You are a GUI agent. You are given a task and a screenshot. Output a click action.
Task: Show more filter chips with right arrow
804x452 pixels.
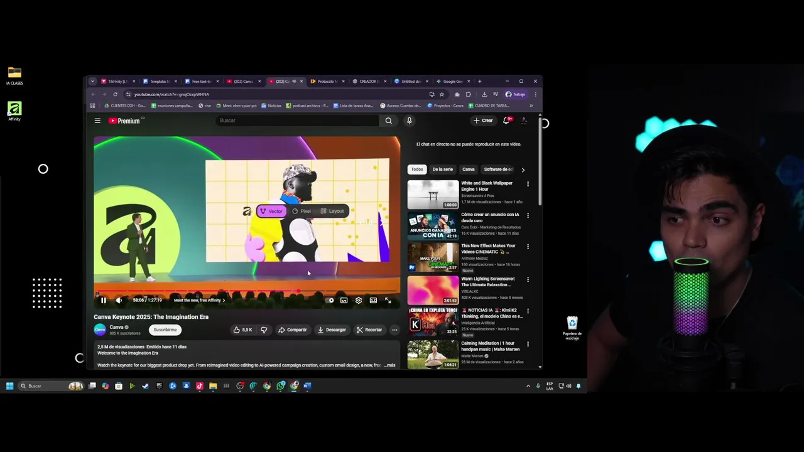click(523, 169)
